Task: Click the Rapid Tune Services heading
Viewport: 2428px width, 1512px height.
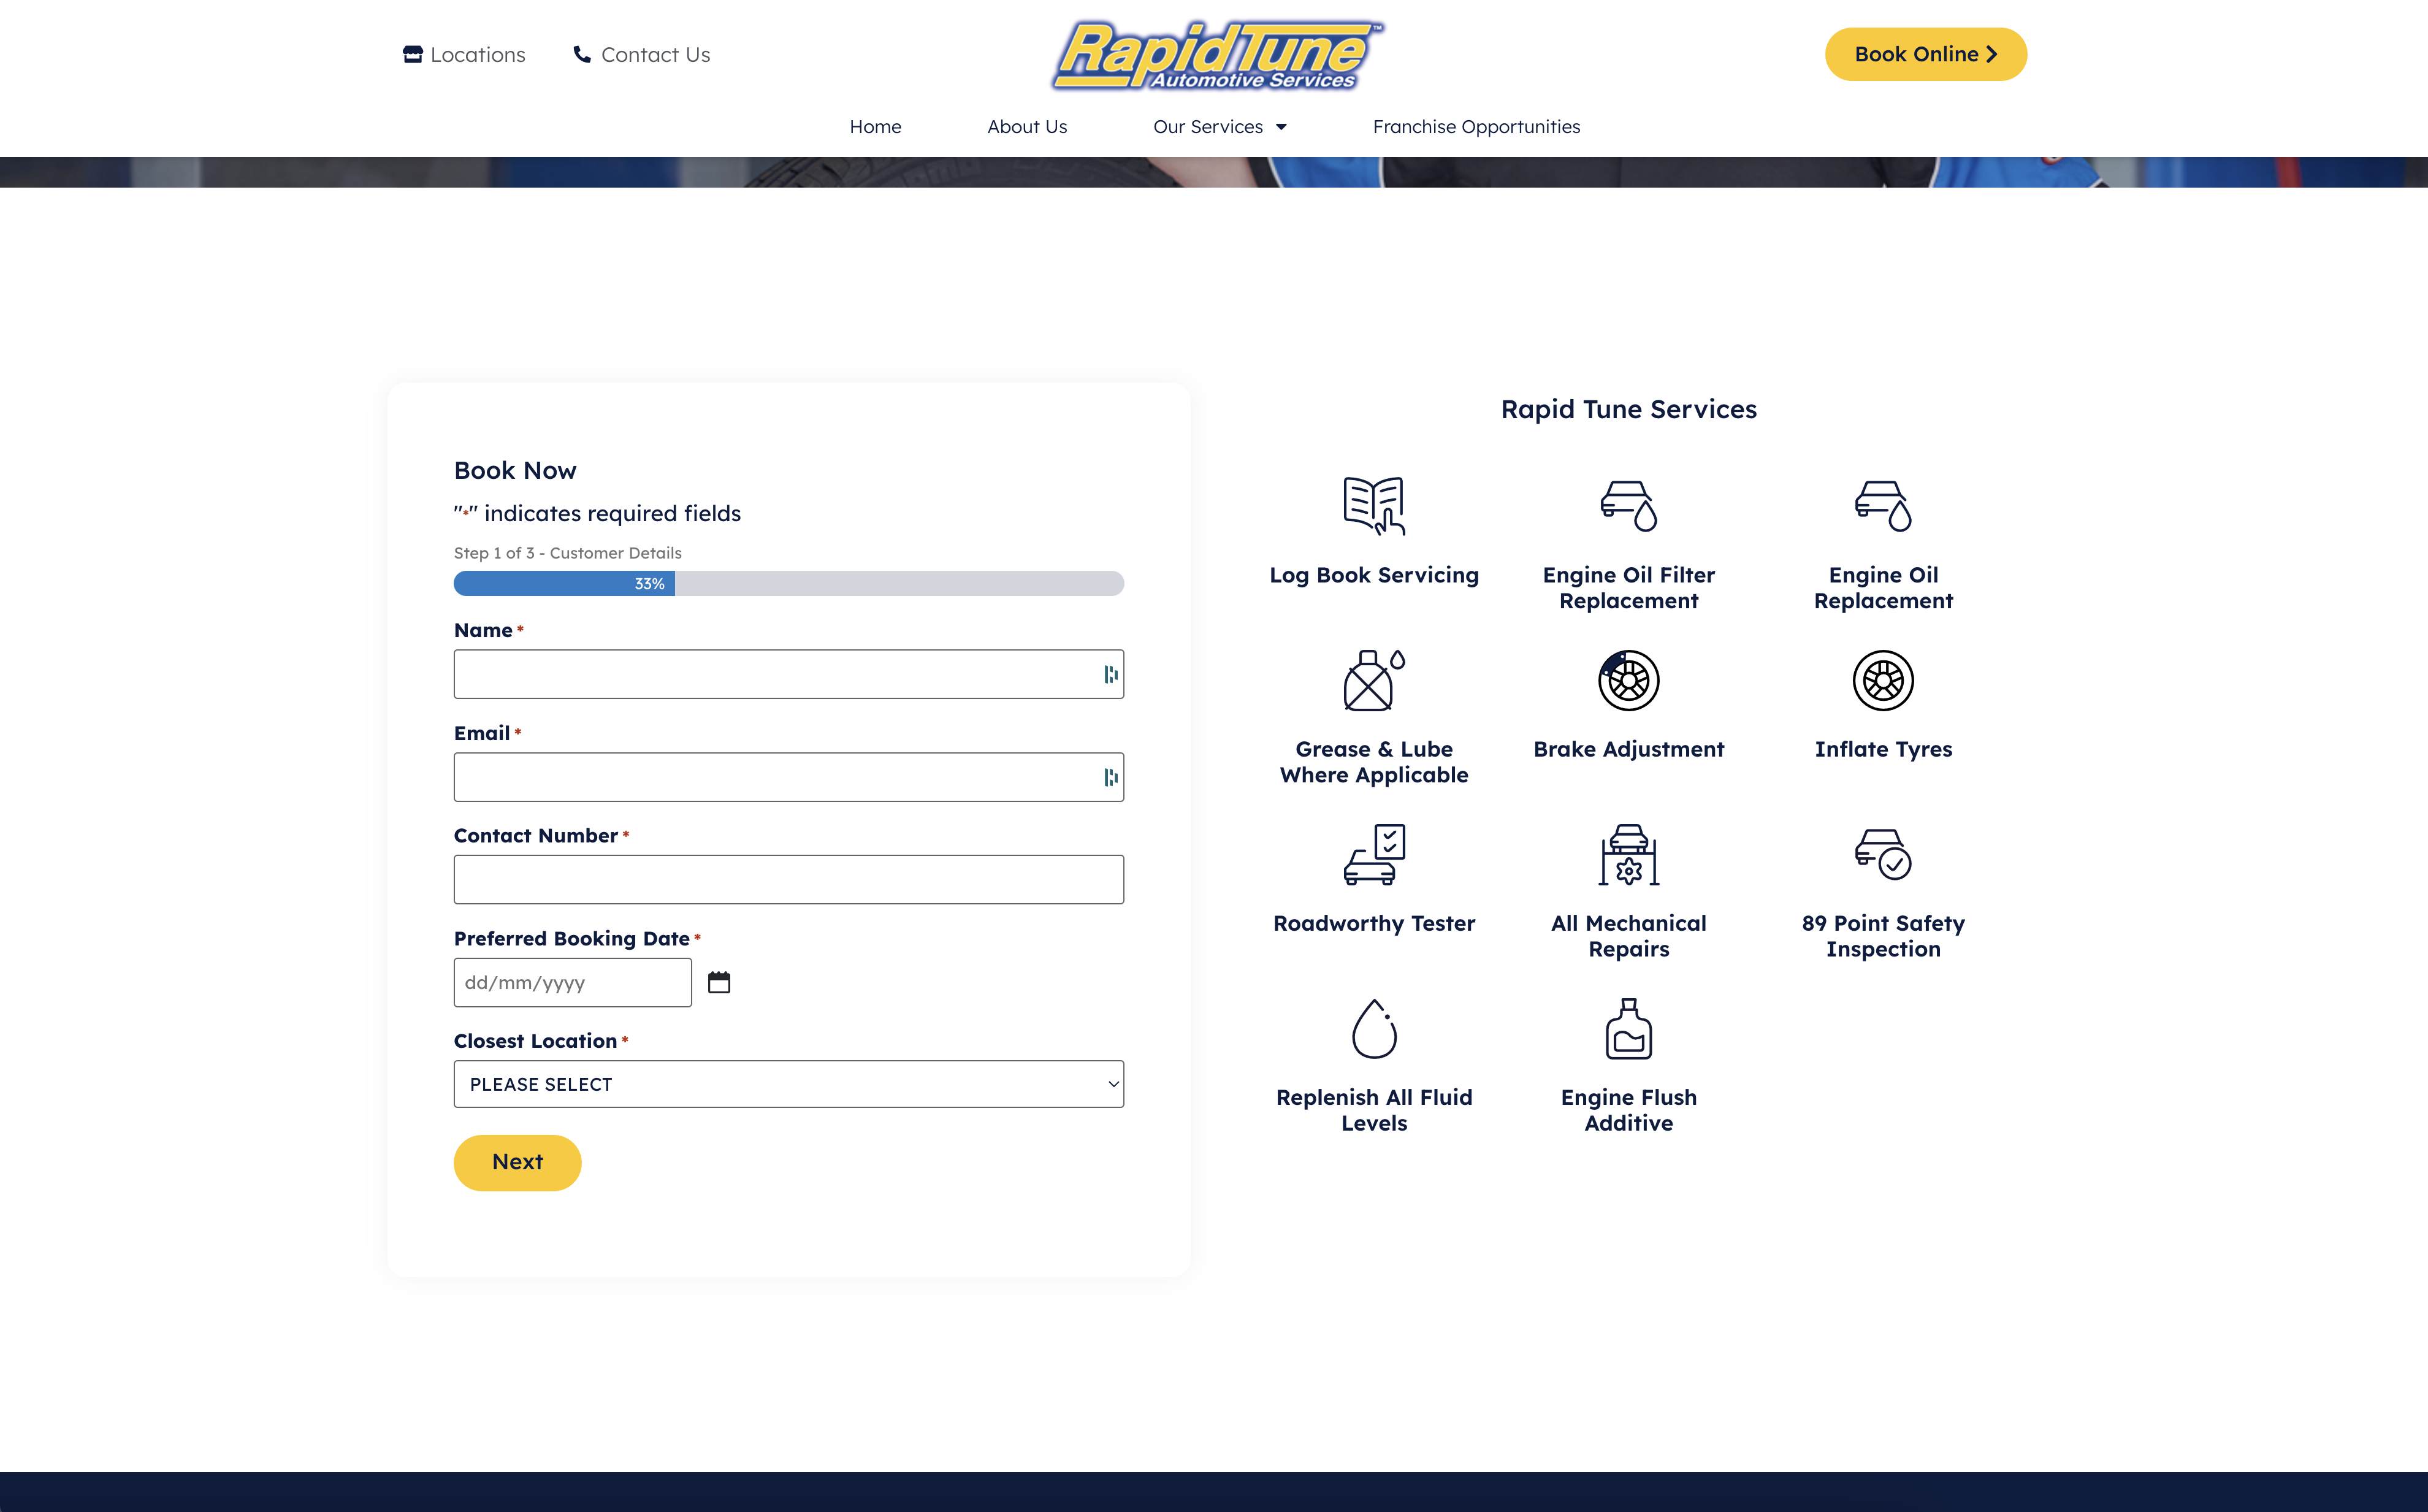Action: pyautogui.click(x=1628, y=409)
